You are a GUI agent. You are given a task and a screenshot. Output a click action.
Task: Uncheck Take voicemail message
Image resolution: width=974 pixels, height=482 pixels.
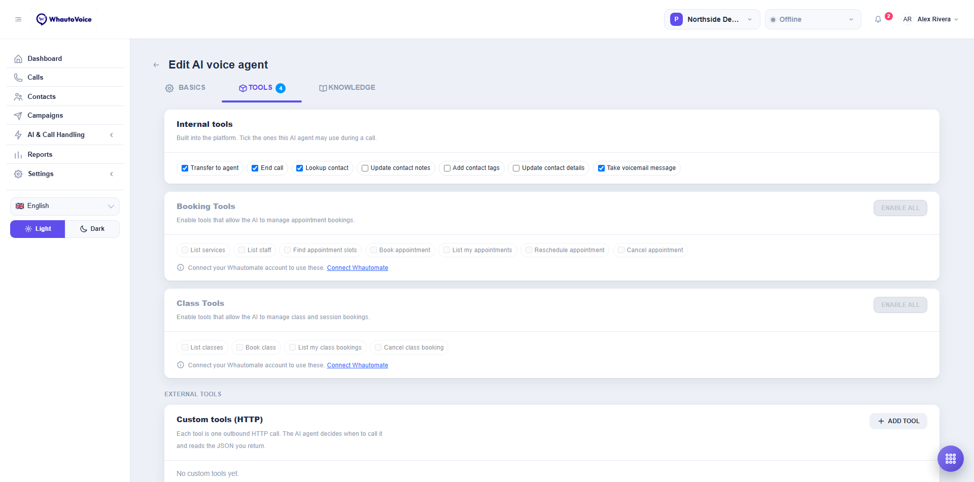click(601, 168)
